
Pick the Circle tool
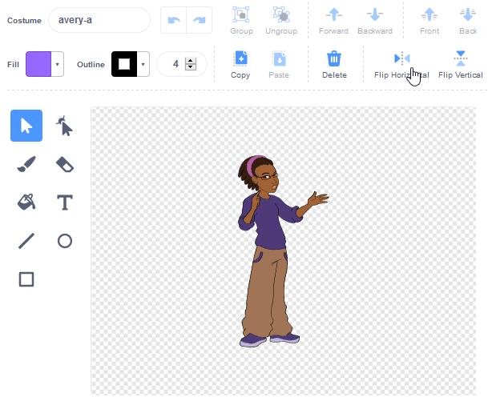coord(65,241)
